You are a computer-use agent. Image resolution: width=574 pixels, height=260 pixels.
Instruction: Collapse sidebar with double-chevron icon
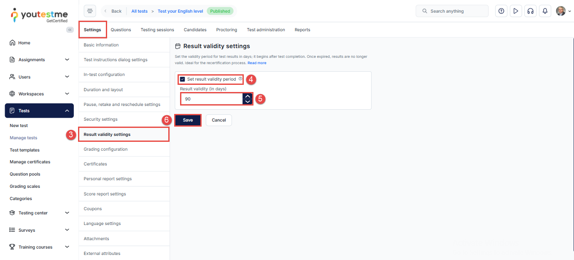pos(70,30)
